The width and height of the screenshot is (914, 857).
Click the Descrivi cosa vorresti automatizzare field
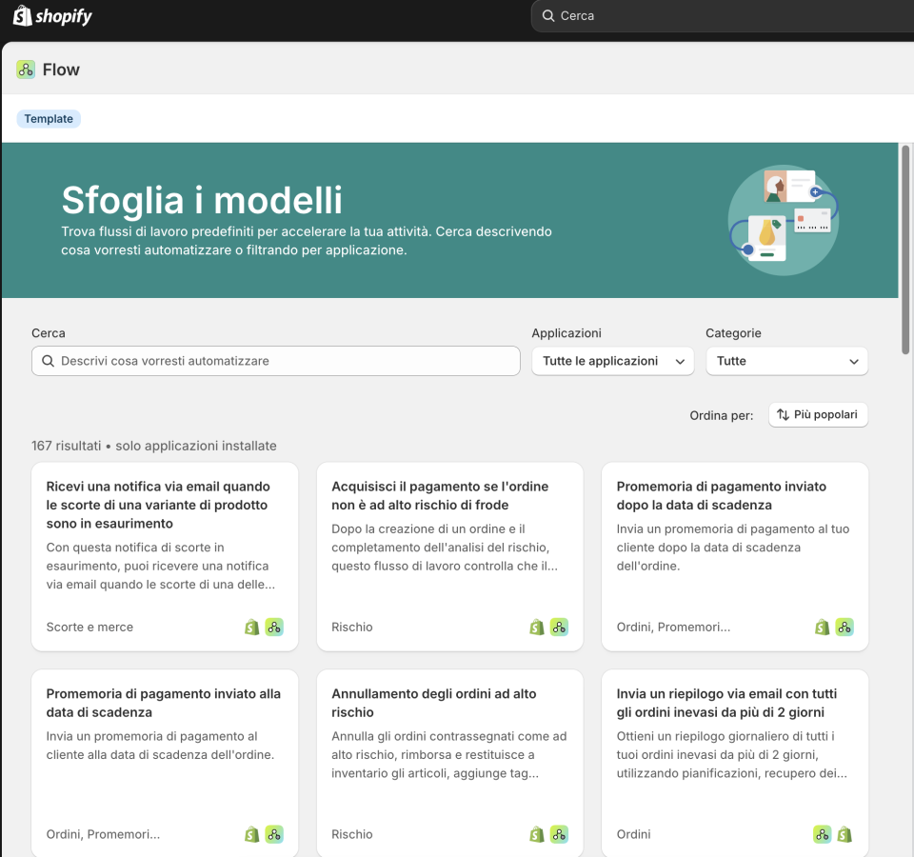click(276, 361)
